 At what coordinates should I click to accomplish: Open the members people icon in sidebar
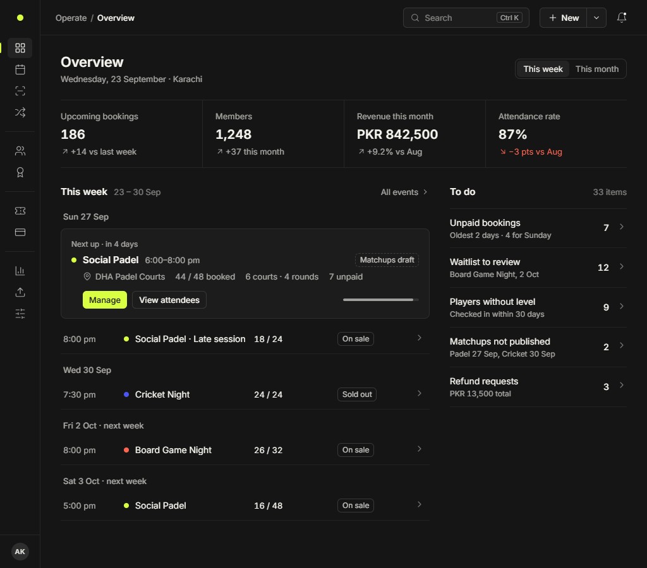(20, 151)
